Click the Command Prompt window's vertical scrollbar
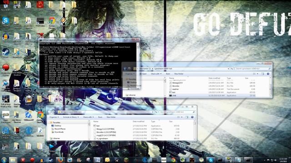The height and width of the screenshot is (163, 291). (x=138, y=65)
